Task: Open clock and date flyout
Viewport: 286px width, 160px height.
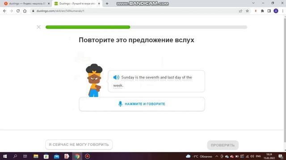Action: pos(269,156)
